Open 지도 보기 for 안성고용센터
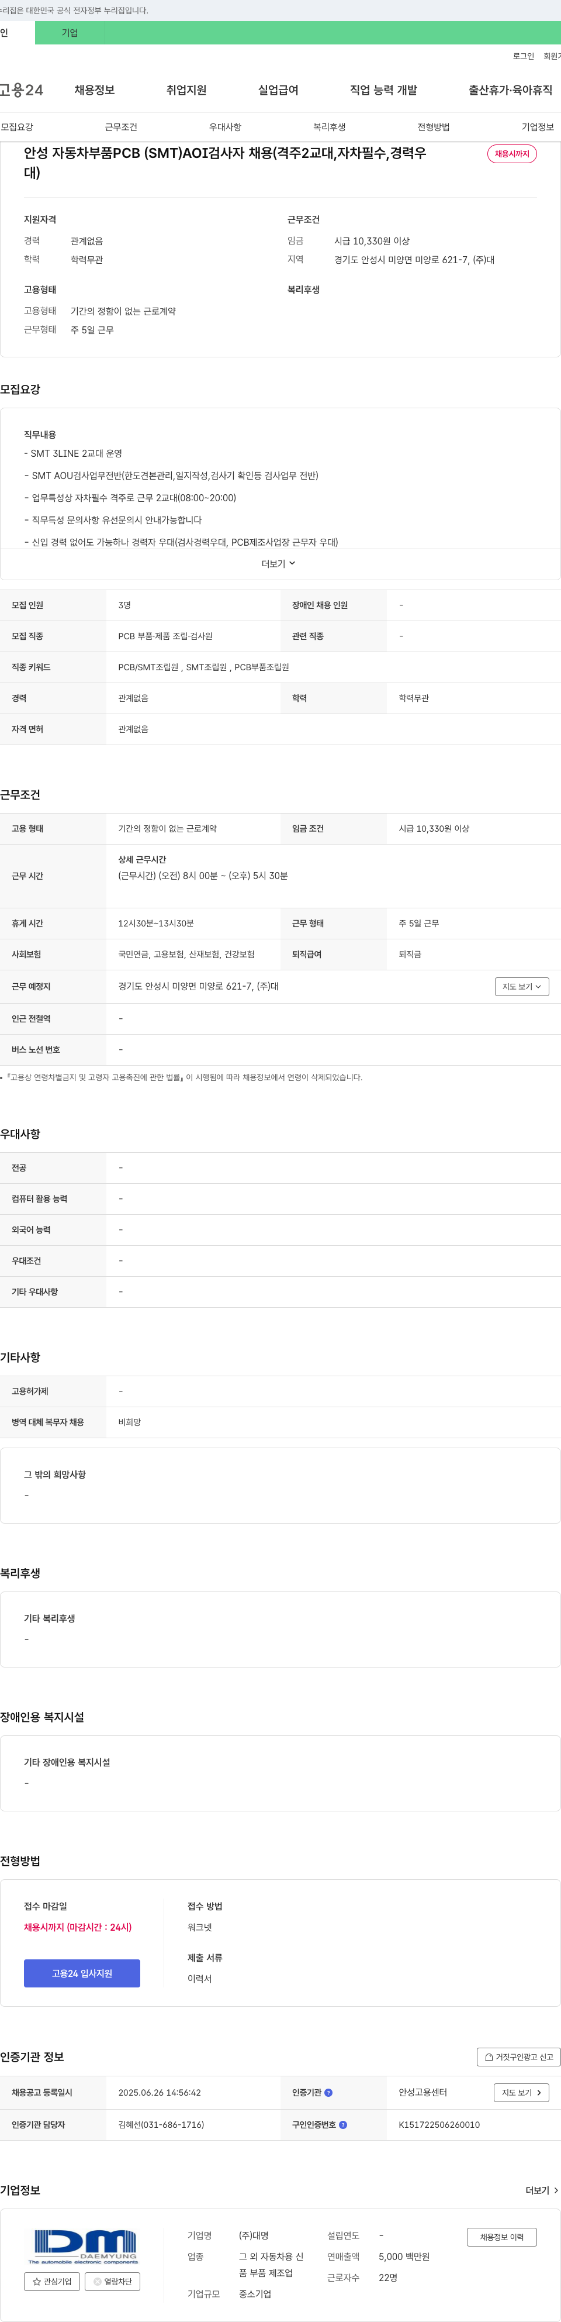The width and height of the screenshot is (561, 2322). point(521,2092)
